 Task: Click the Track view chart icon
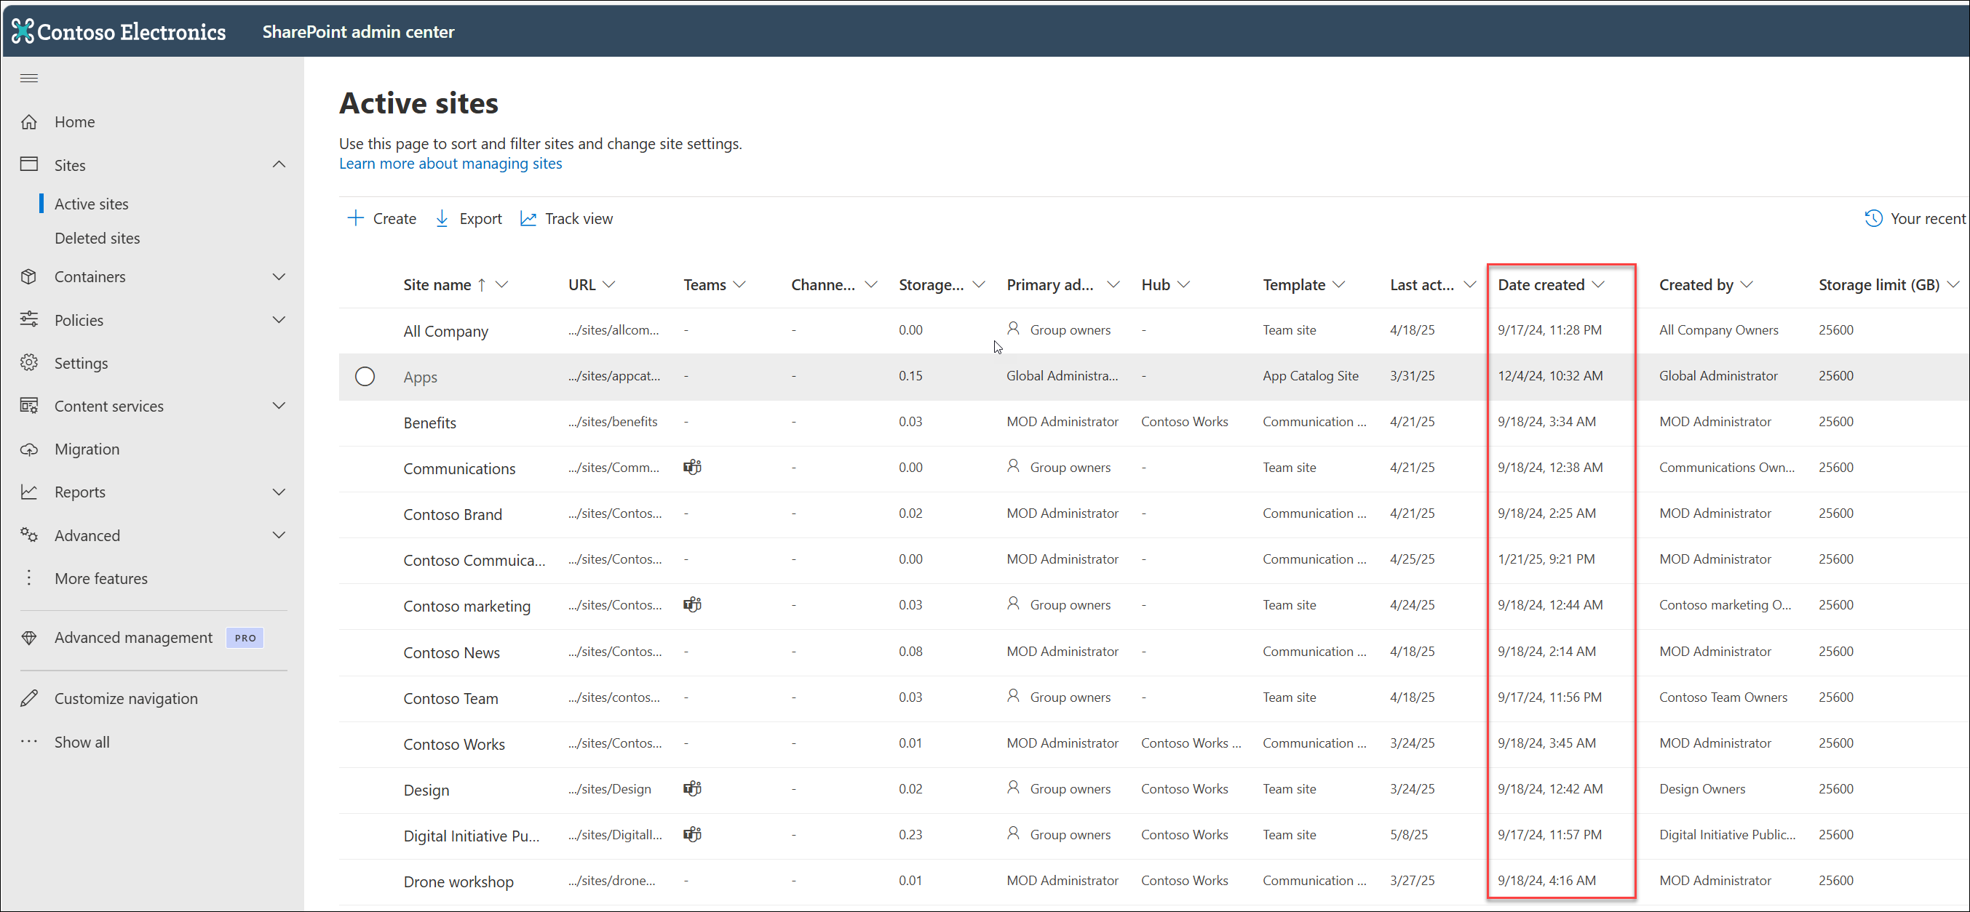click(528, 219)
